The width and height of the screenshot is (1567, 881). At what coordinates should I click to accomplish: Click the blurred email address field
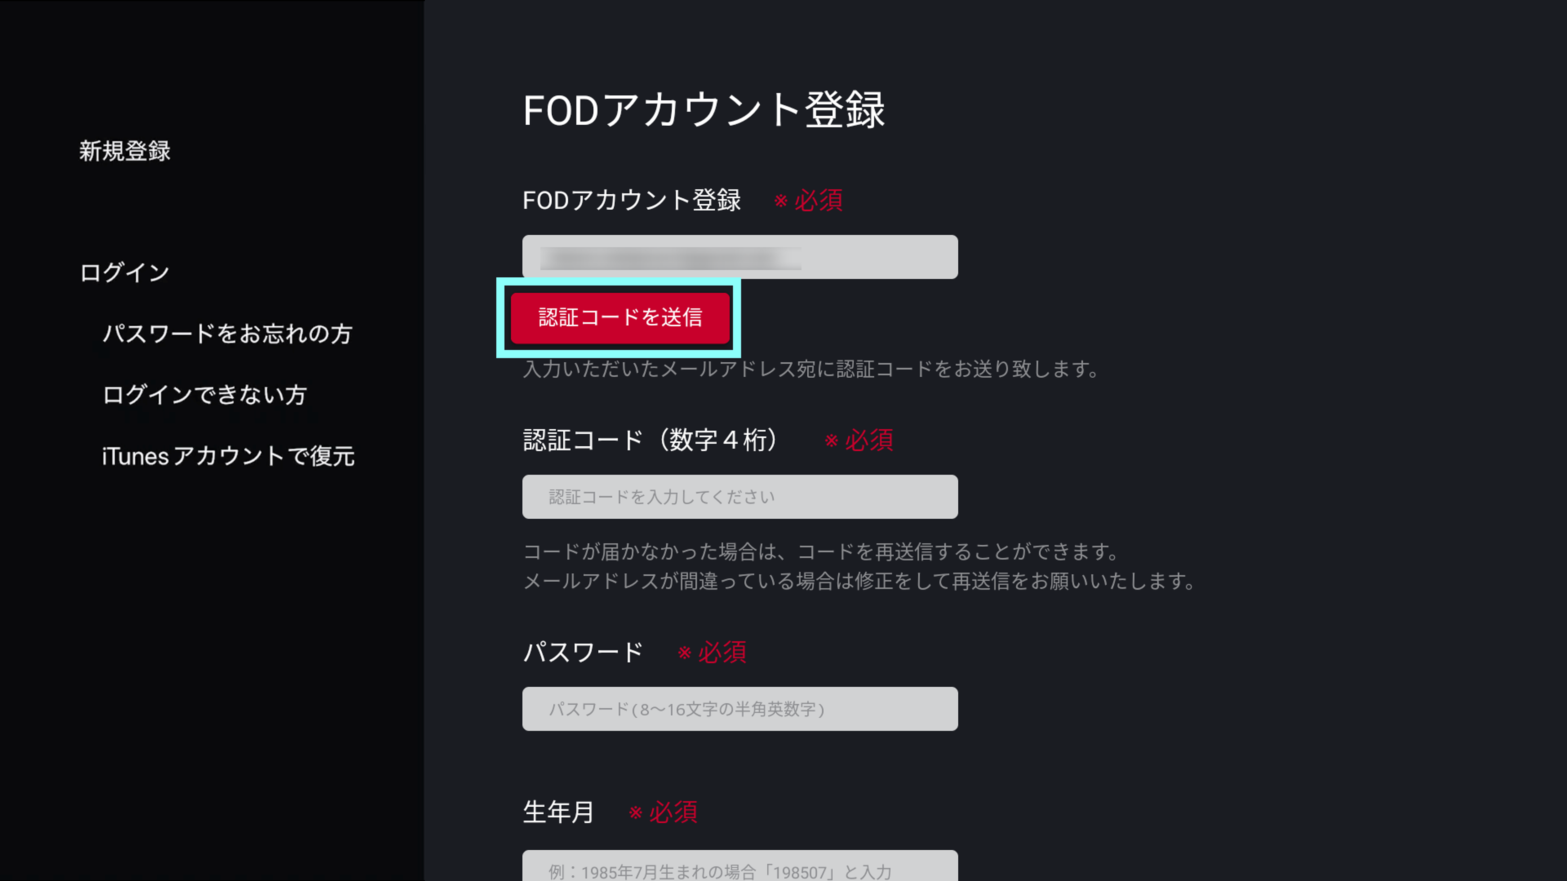click(740, 257)
